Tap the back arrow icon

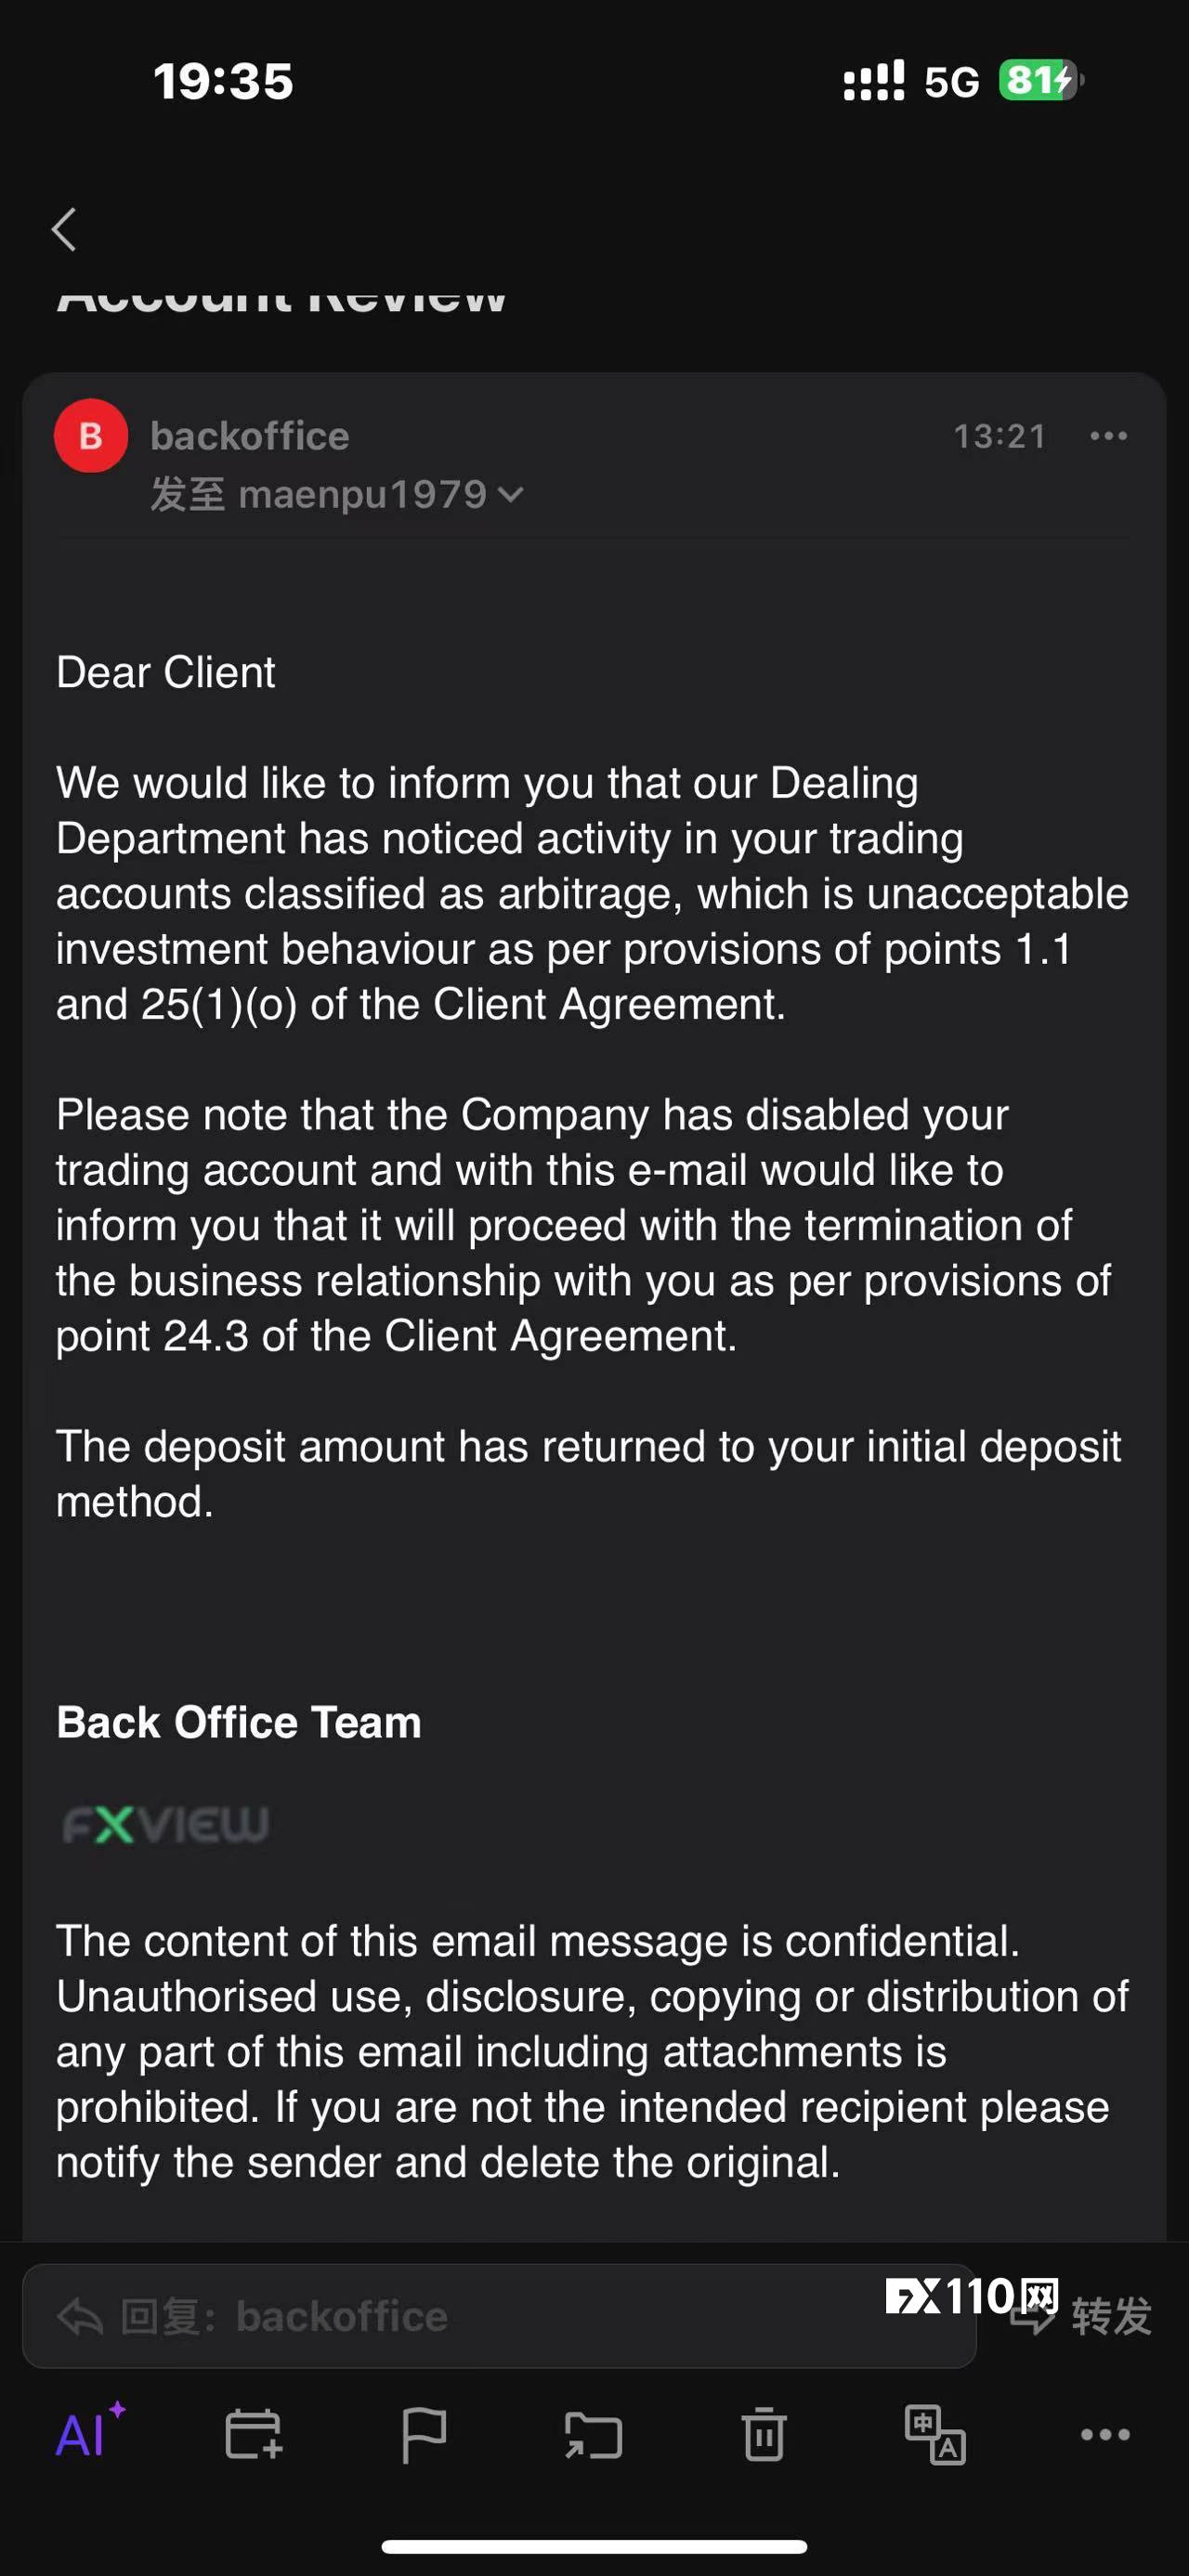(64, 230)
